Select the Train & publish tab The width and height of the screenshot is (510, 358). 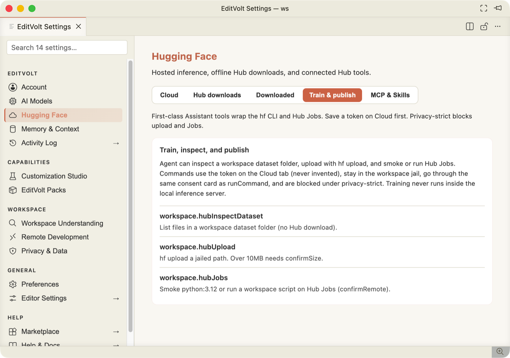click(x=332, y=95)
